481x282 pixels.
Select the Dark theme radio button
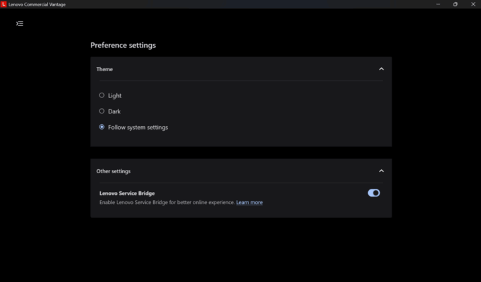pyautogui.click(x=101, y=111)
